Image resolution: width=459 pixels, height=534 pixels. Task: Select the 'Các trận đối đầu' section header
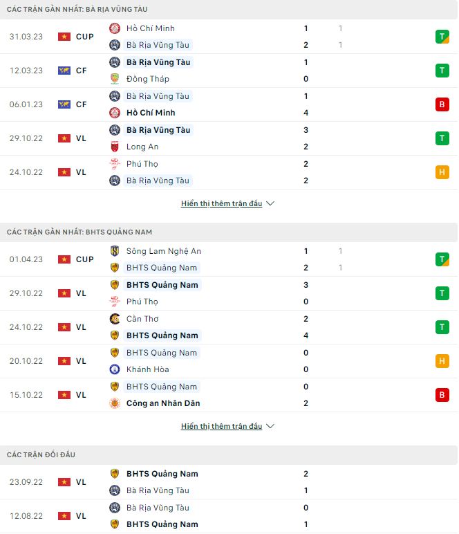[x=41, y=454]
